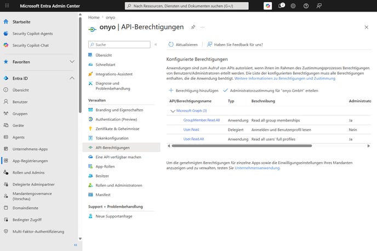Screen dimensions: 377x251
Task: Open Diagnose und Problembehandlung
Action: 112,86
